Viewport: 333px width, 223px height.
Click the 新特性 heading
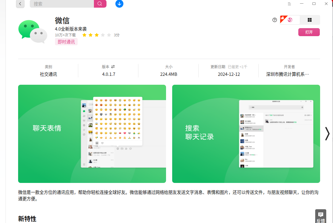[27, 219]
